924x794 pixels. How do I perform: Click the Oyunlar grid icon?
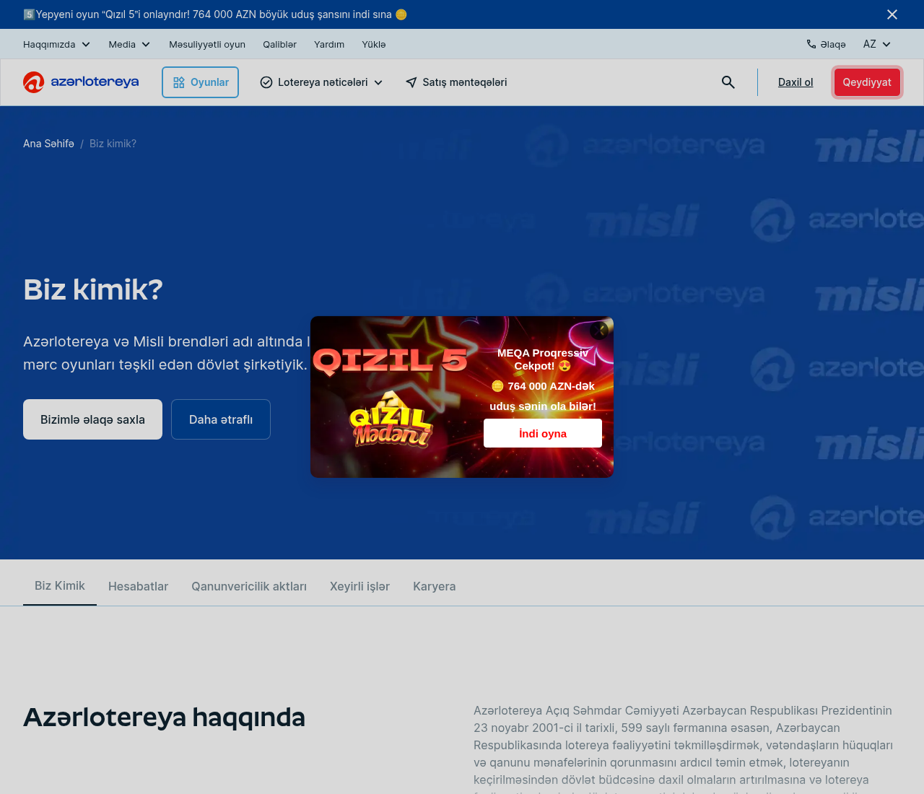[x=179, y=82]
